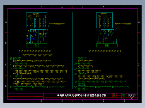Select the EMC block in the left diagram

(x=37, y=45)
